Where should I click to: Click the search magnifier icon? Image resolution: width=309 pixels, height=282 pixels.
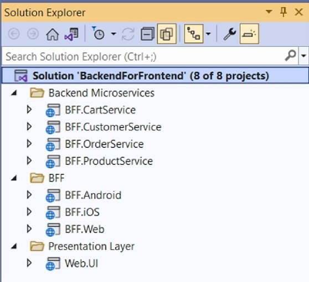pyautogui.click(x=291, y=56)
